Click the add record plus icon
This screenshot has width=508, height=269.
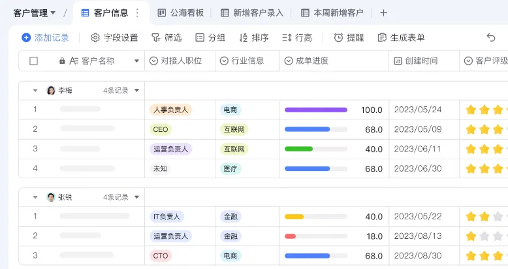click(26, 38)
